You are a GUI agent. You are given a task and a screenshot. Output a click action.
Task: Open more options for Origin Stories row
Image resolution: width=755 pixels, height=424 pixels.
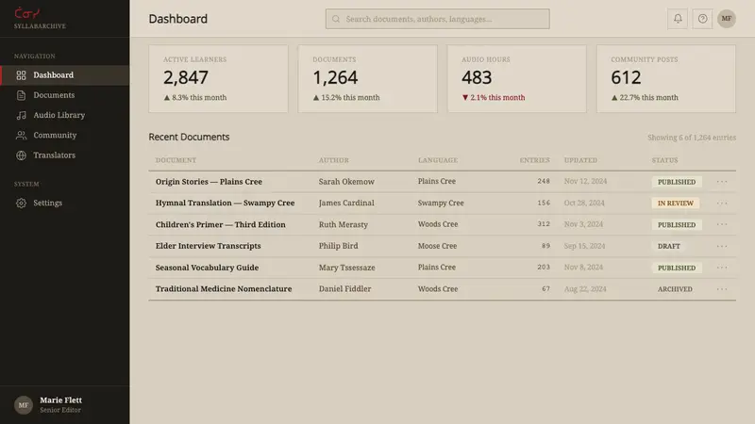tap(722, 182)
